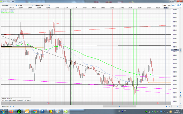Click the horizontal zoom slider handle
Image resolution: width=183 pixels, height=114 pixels.
[x=172, y=106]
